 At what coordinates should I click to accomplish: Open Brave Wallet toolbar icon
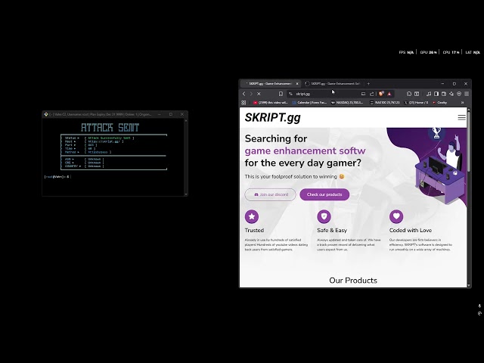coord(444,94)
